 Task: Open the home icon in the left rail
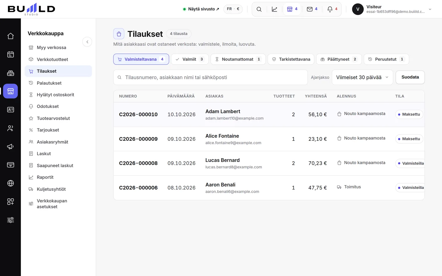(x=10, y=36)
